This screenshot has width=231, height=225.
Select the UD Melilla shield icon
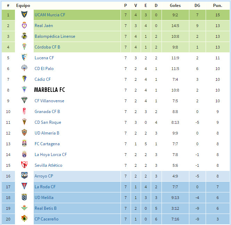coord(24,197)
